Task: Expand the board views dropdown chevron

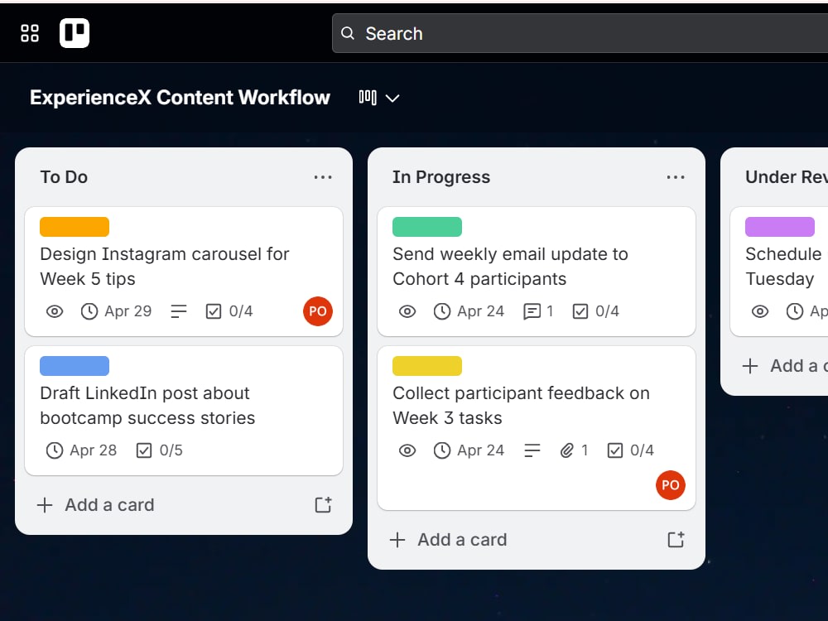Action: pos(392,99)
